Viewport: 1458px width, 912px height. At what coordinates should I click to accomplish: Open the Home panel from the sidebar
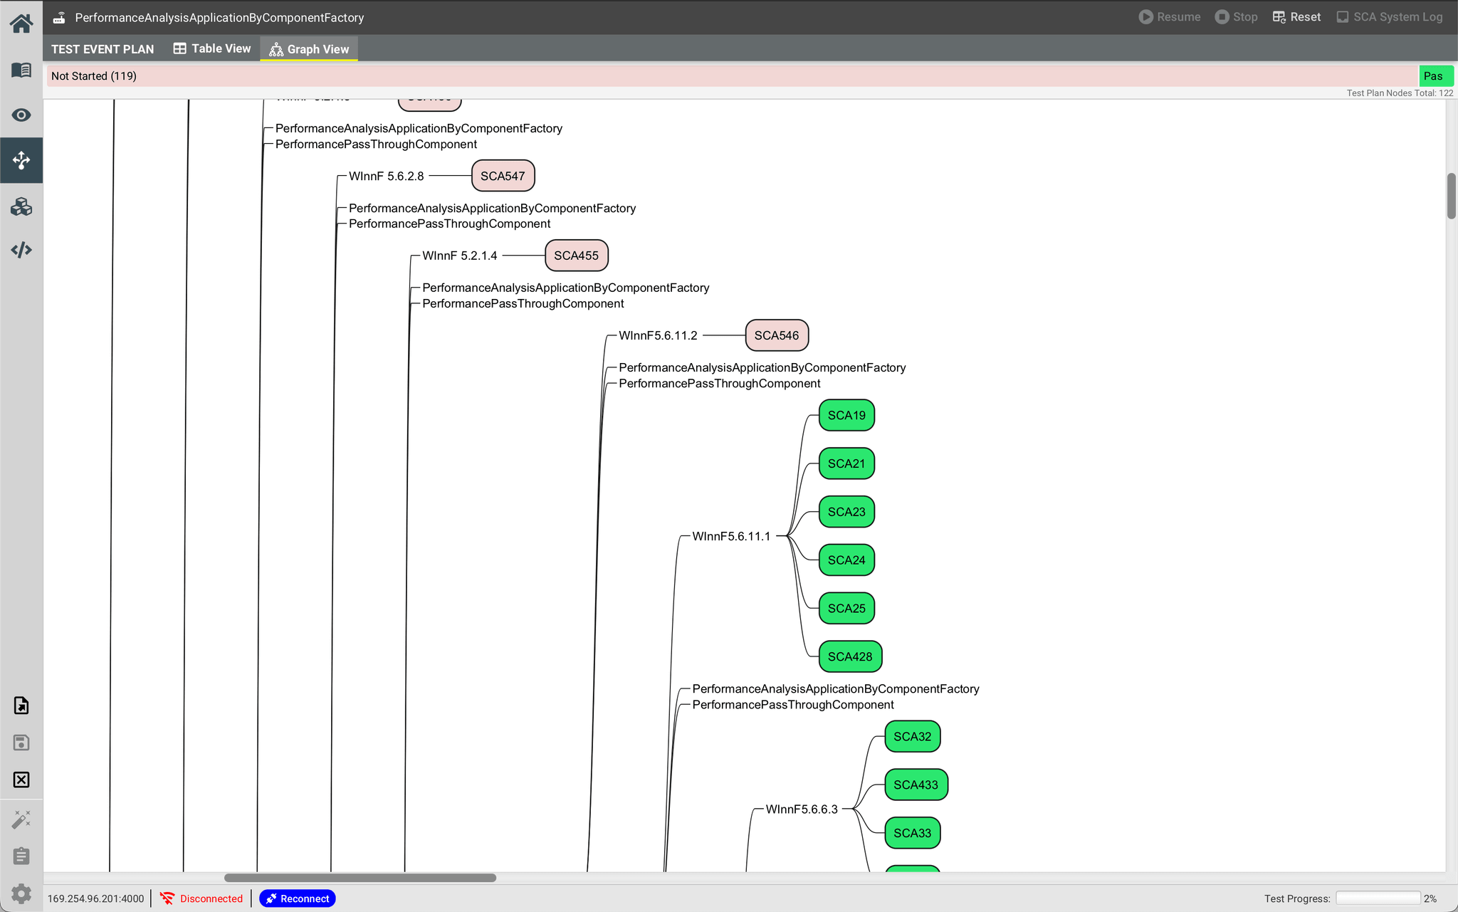21,23
